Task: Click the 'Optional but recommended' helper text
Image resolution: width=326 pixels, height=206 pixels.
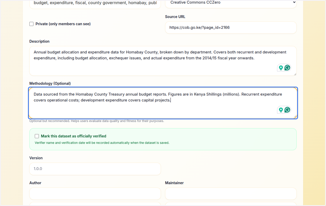Action: pyautogui.click(x=97, y=121)
